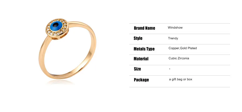
Task: Select the Metals Type label
Action: point(144,49)
